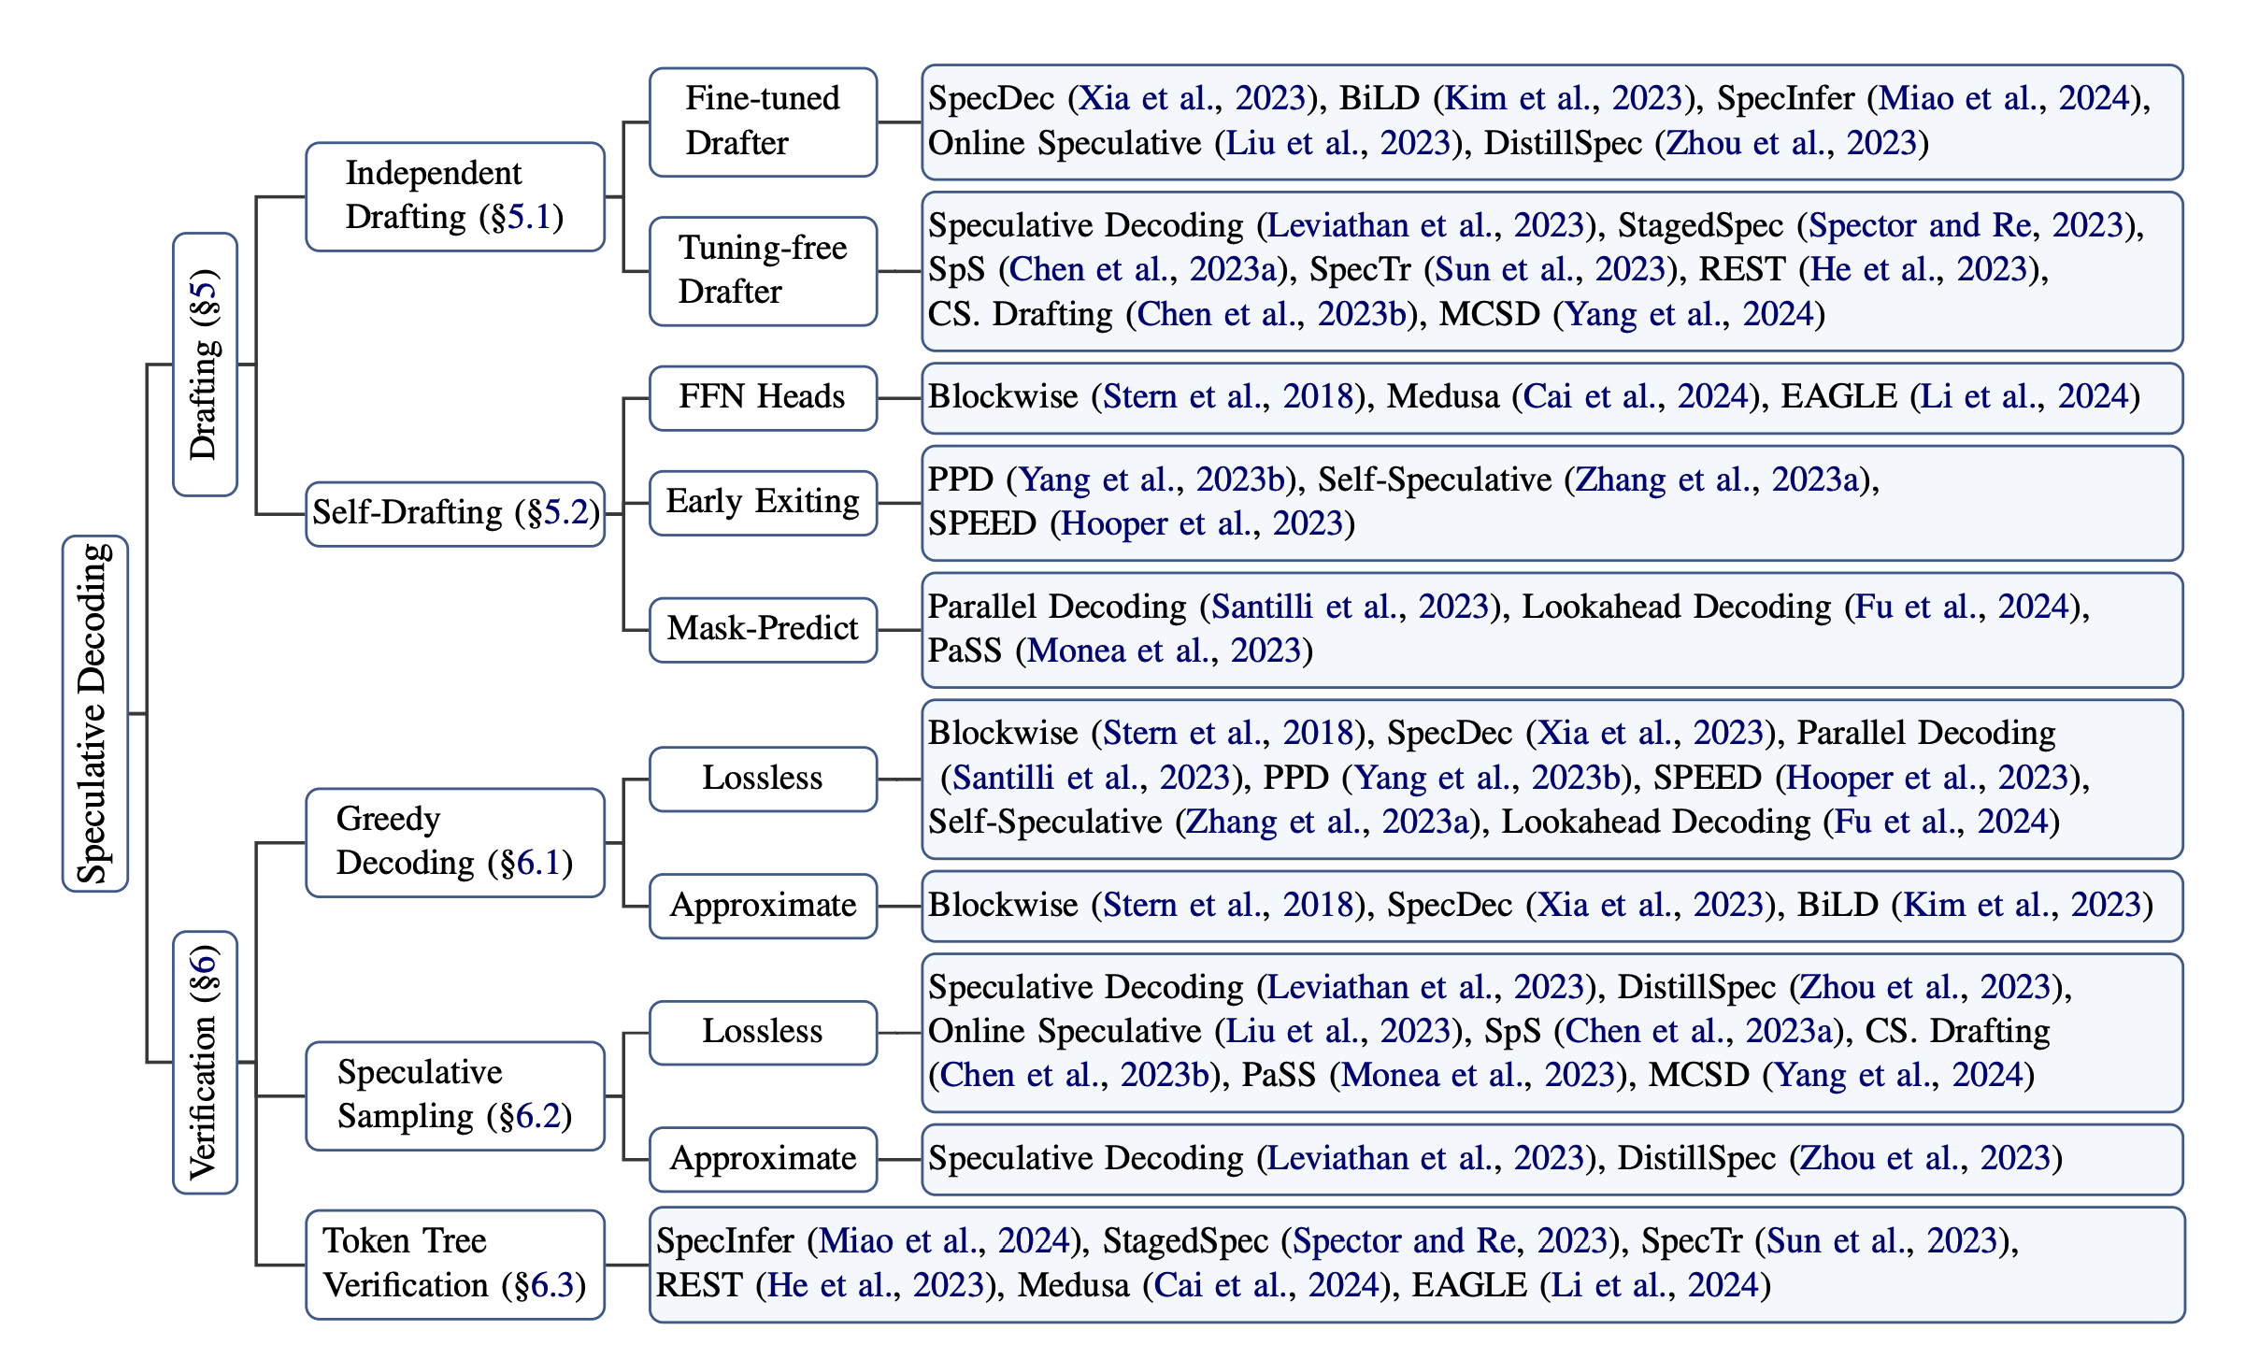Viewport: 2245px width, 1359px height.
Task: Select the Drafting (§5) node
Action: 205,364
